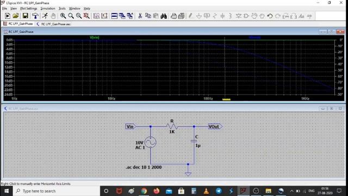The height and width of the screenshot is (196, 348).
Task: Select the SPICE directive .op tool
Action: (309, 16)
